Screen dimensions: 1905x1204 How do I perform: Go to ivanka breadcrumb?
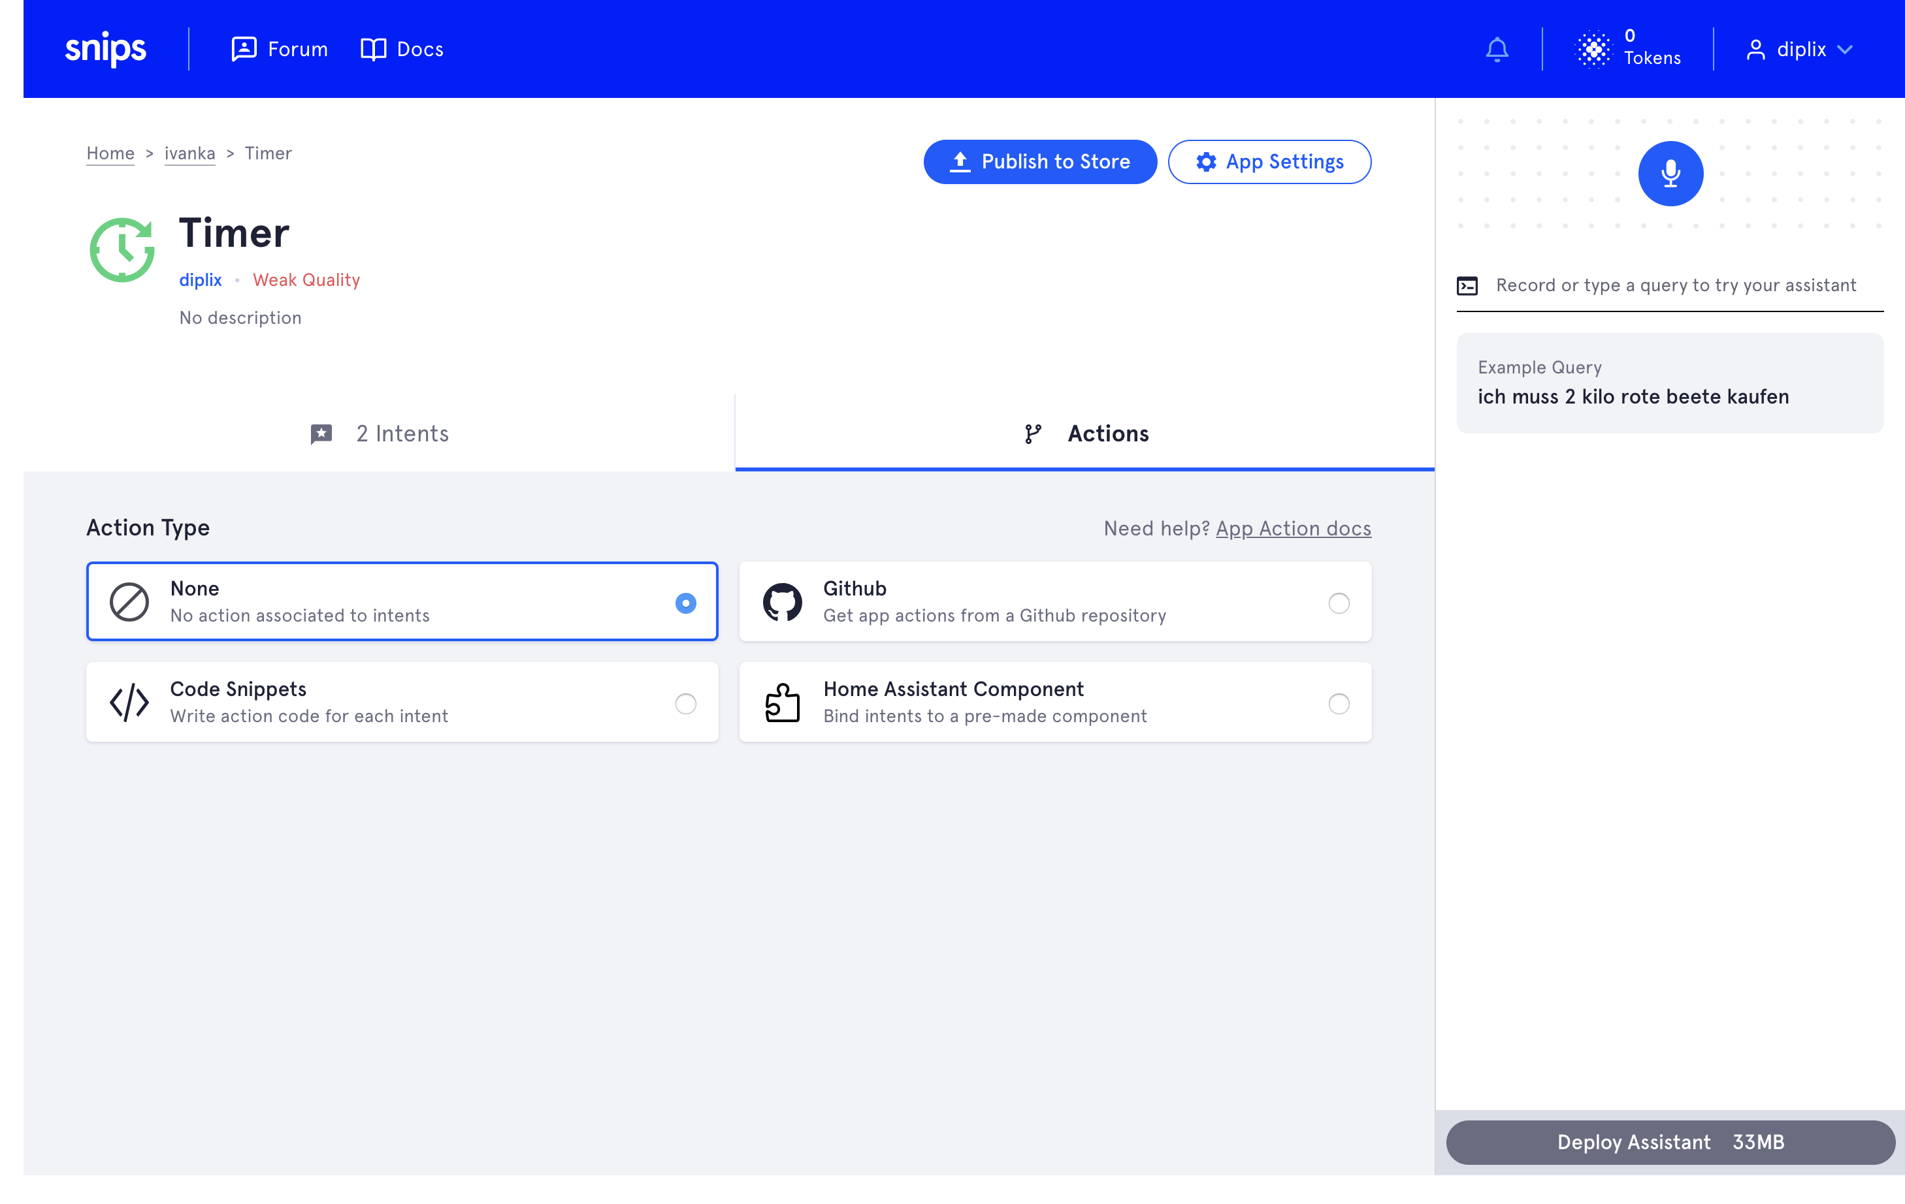click(190, 153)
